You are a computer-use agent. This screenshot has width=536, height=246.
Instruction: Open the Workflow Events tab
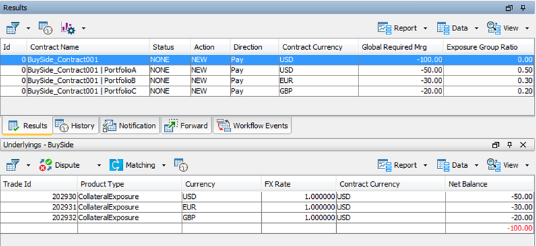click(x=252, y=126)
